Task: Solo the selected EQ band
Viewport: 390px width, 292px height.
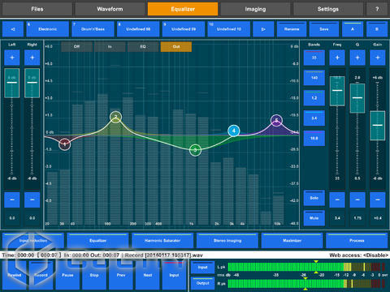Action: 314,198
